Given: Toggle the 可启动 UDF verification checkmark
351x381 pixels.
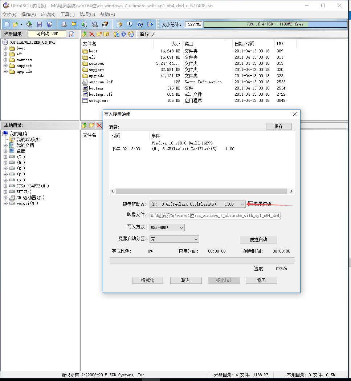Looking at the screenshot, I should [72, 33].
